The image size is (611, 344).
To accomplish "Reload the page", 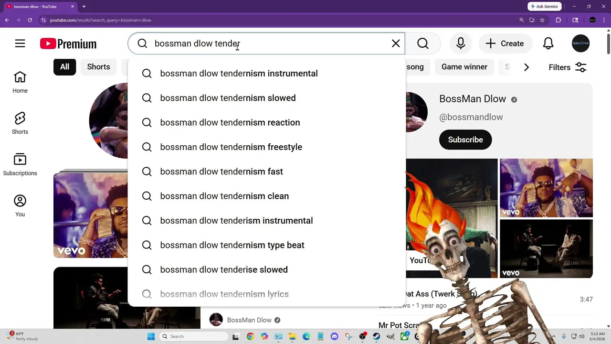I will click(30, 20).
